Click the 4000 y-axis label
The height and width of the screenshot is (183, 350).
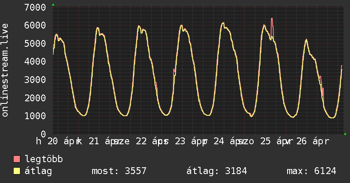pos(35,62)
